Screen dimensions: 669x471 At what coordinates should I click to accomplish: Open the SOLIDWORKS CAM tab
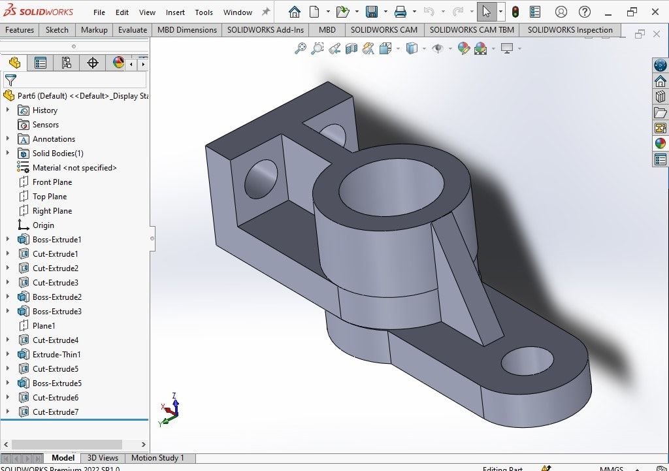[x=384, y=30]
